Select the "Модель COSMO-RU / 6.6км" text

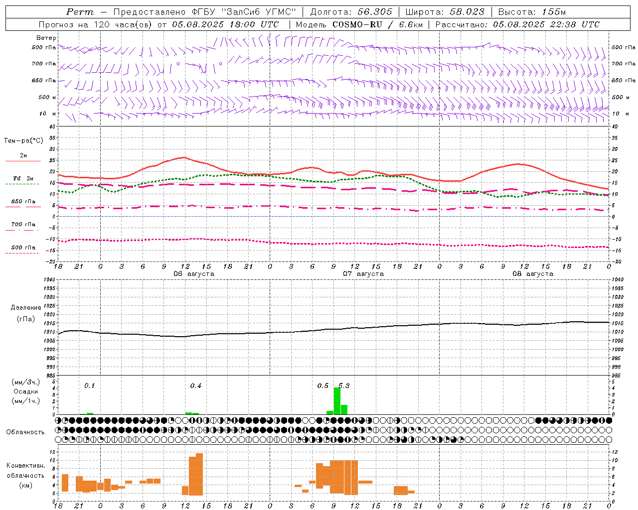pyautogui.click(x=359, y=24)
